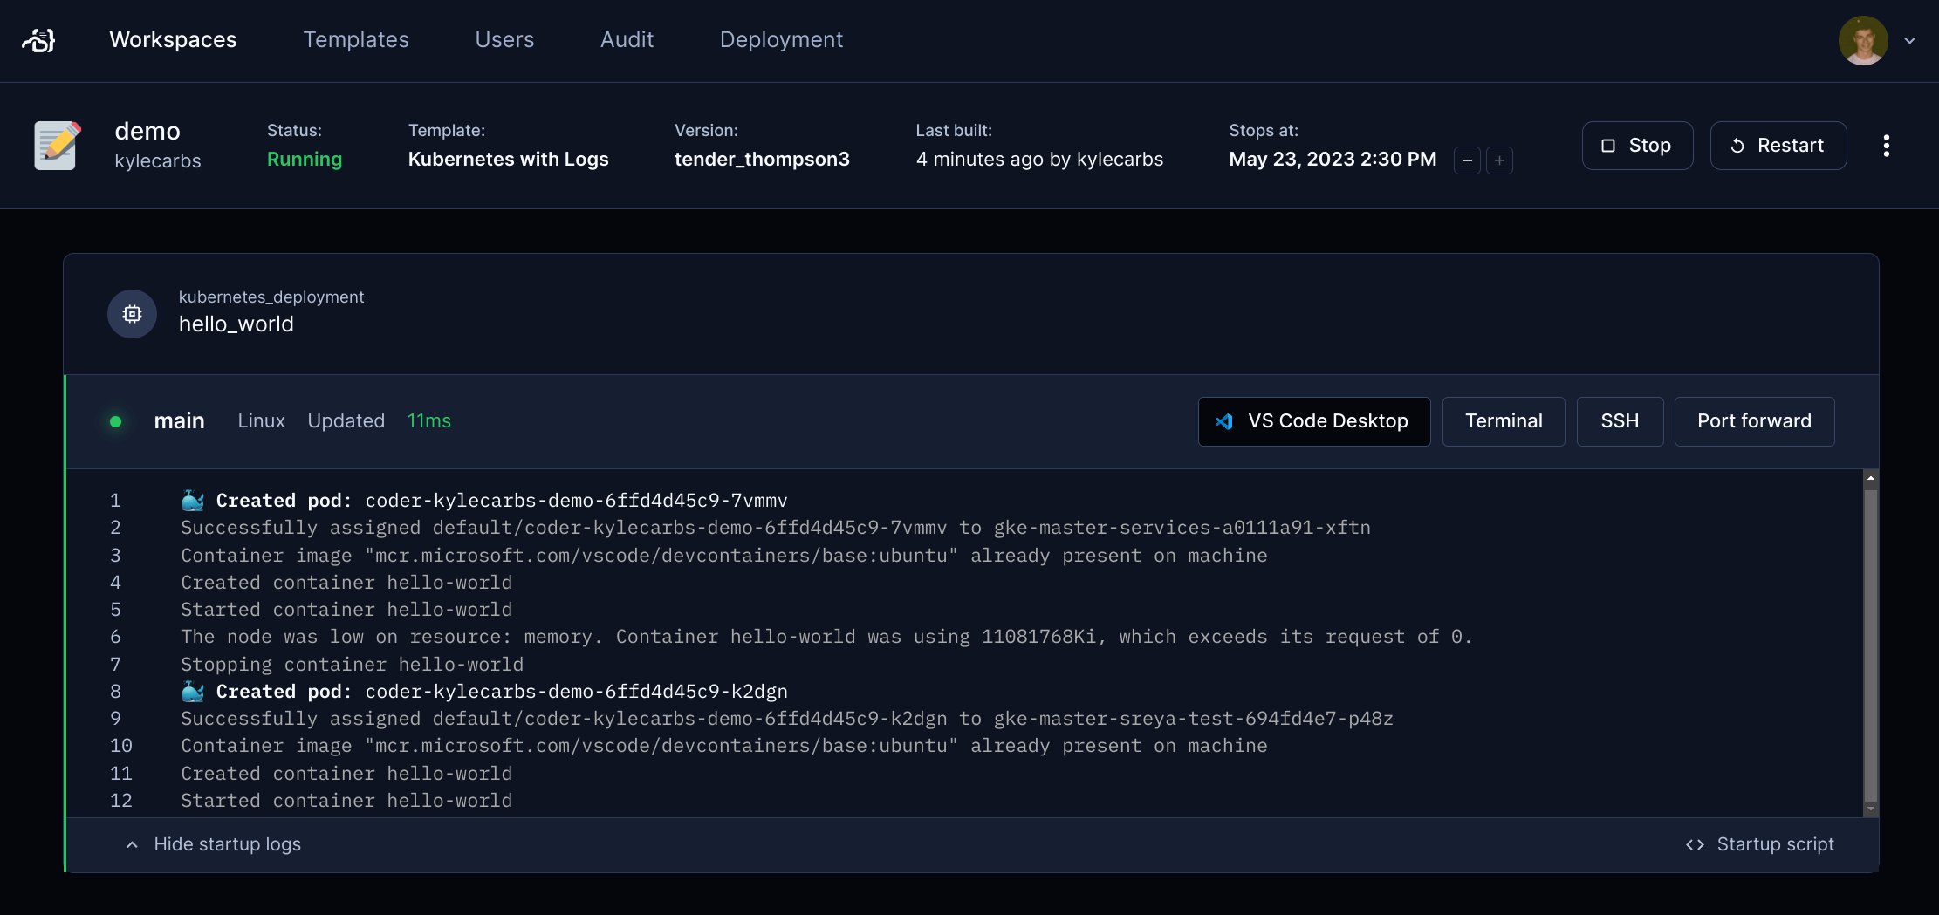Viewport: 1939px width, 915px height.
Task: Click the Startup script code icon
Action: point(1695,844)
